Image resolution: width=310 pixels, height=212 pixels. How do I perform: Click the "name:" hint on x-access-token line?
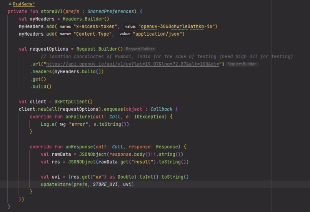(65, 26)
